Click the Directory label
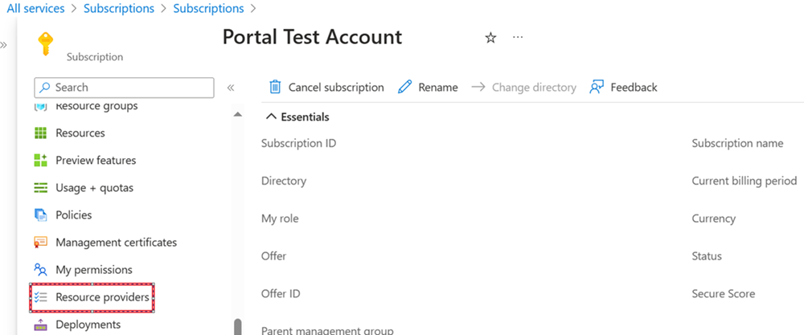This screenshot has width=804, height=335. tap(284, 181)
